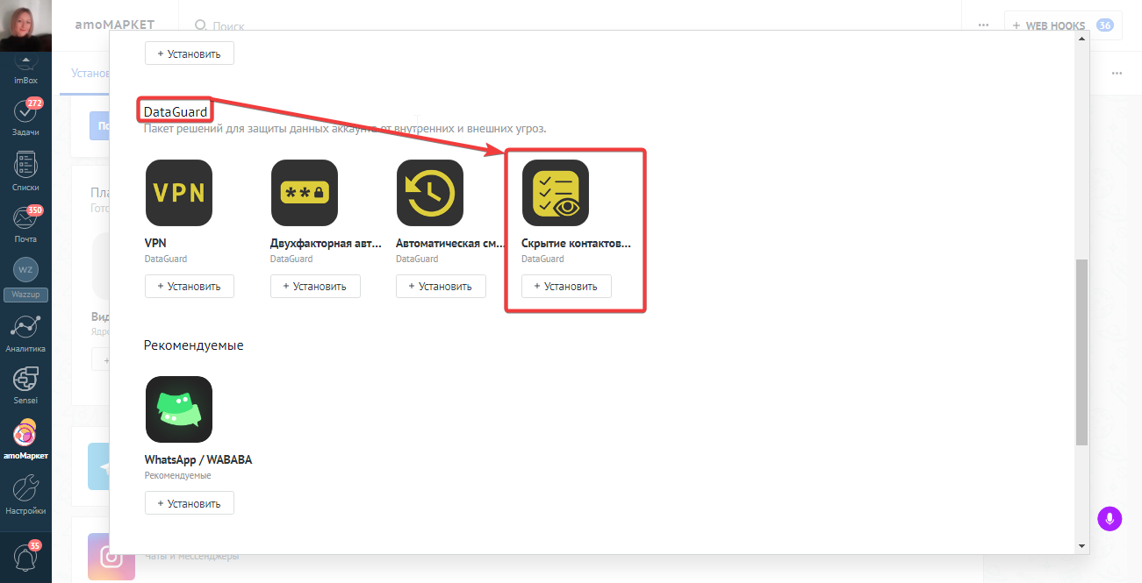Image resolution: width=1142 pixels, height=583 pixels.
Task: Install the Скрытие контактов app
Action: click(566, 287)
